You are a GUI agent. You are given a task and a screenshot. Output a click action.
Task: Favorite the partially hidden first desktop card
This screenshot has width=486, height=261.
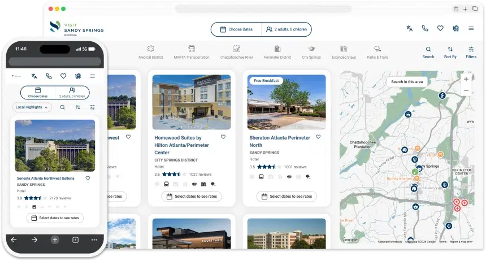128,137
